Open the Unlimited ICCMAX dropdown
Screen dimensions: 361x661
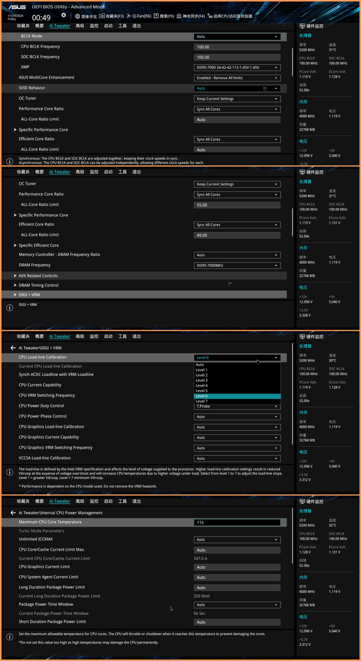coord(237,540)
